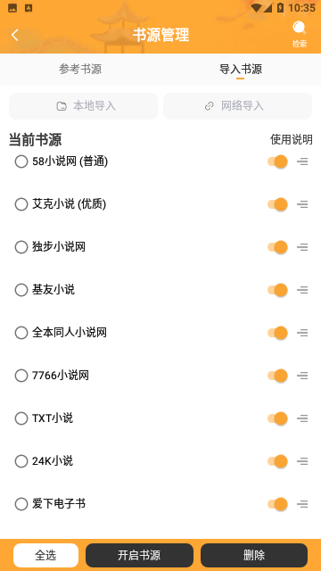Tap reorder handle for 24K小说
Screen dimensions: 321x571
pos(302,461)
